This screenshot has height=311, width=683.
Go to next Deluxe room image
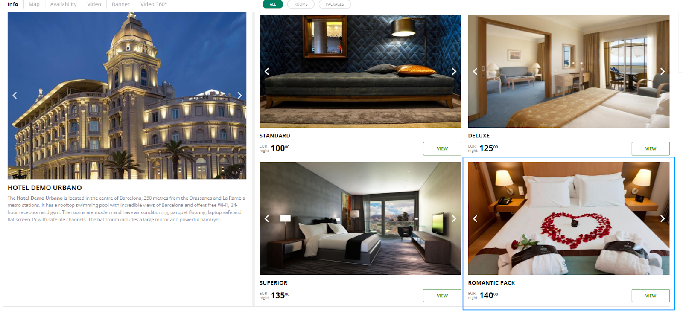coord(662,72)
